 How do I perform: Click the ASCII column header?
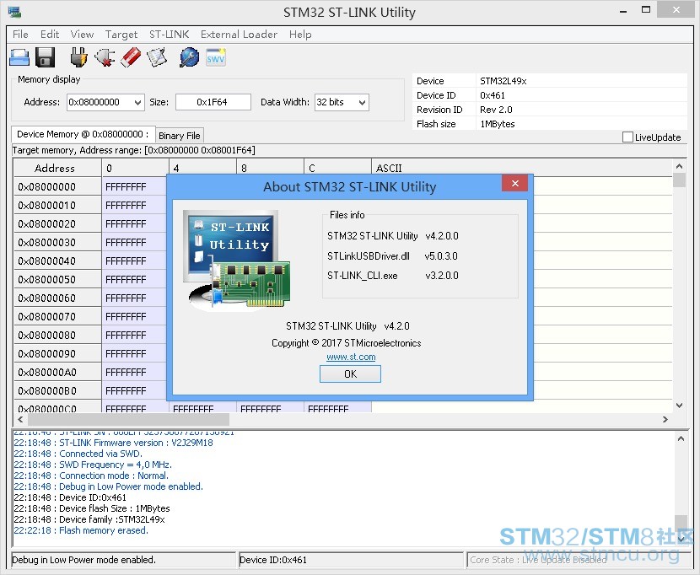click(x=521, y=169)
